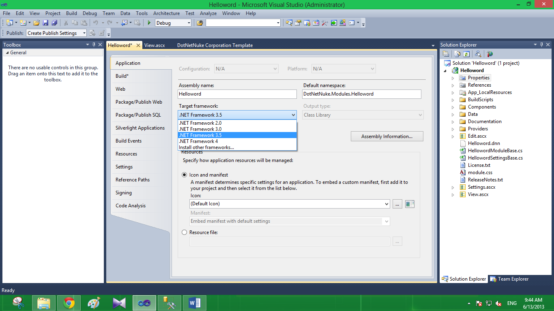The width and height of the screenshot is (554, 311).
Task: Click the Default namespace input field
Action: coord(362,94)
